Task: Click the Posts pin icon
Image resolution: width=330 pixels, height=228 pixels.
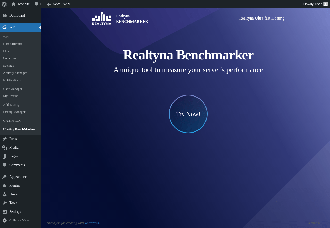Action: coord(5,139)
